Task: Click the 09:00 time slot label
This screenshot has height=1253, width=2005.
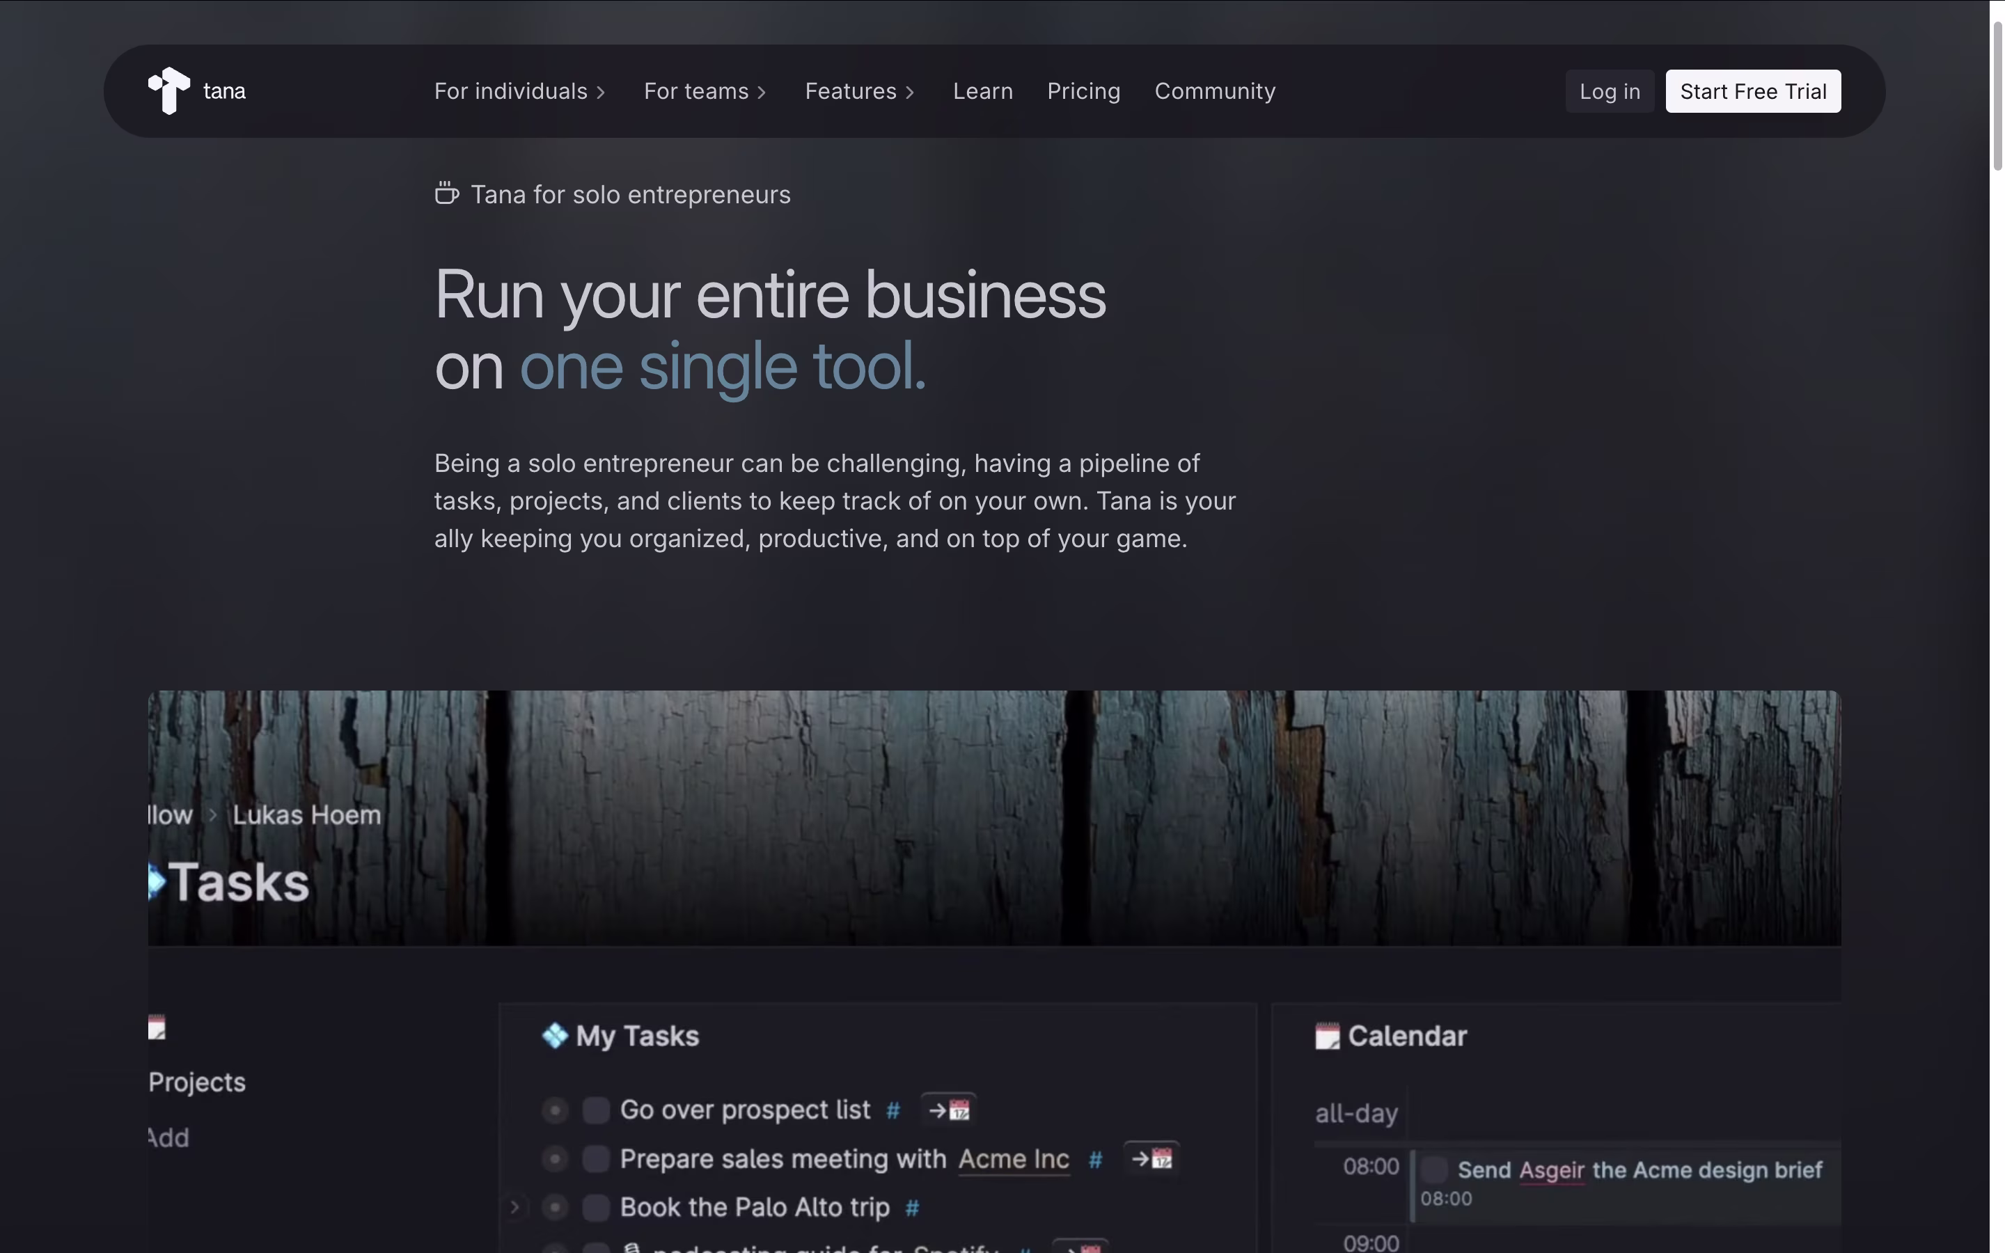Action: [1370, 1243]
